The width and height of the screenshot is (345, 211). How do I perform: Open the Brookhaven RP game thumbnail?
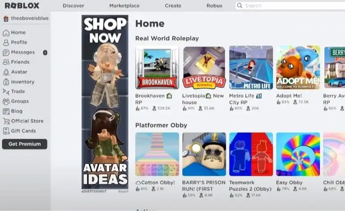[157, 67]
